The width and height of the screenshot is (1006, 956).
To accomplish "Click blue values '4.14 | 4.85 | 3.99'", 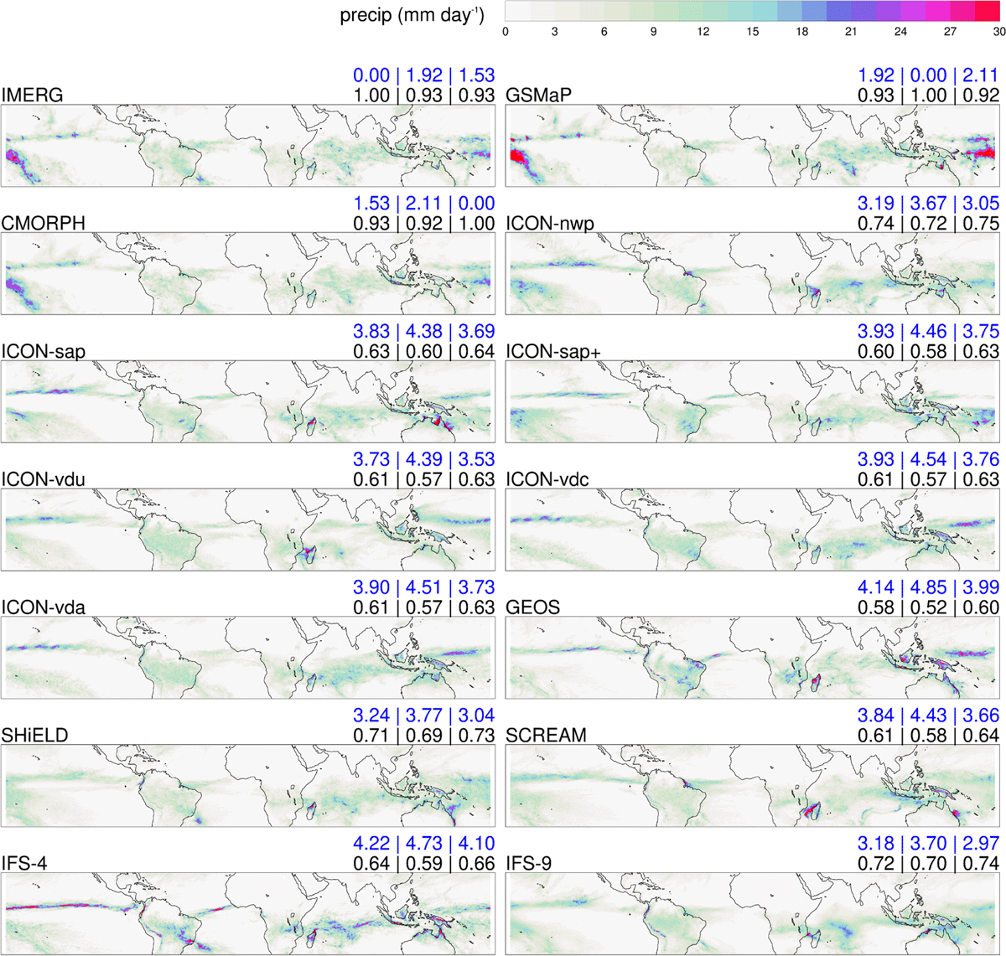I will pos(928,589).
